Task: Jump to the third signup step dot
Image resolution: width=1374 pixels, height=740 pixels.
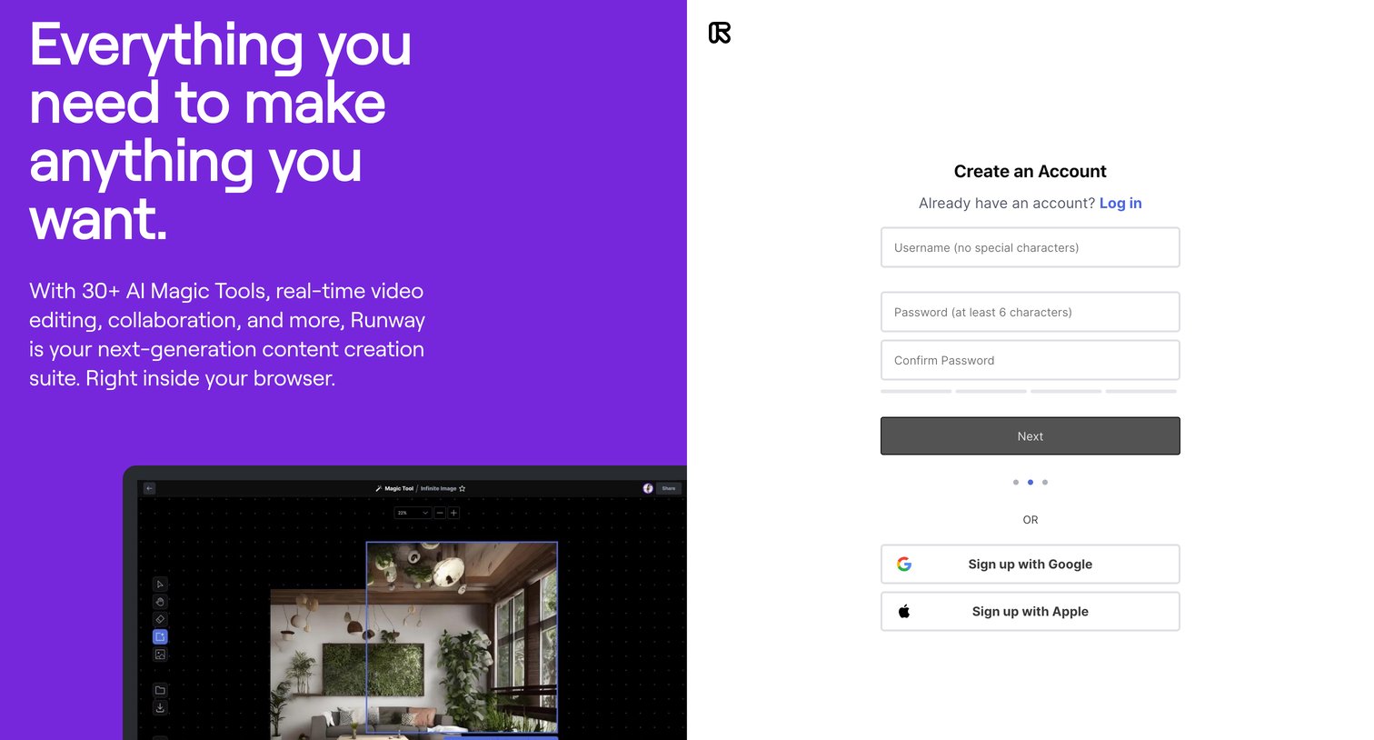Action: [x=1045, y=483]
